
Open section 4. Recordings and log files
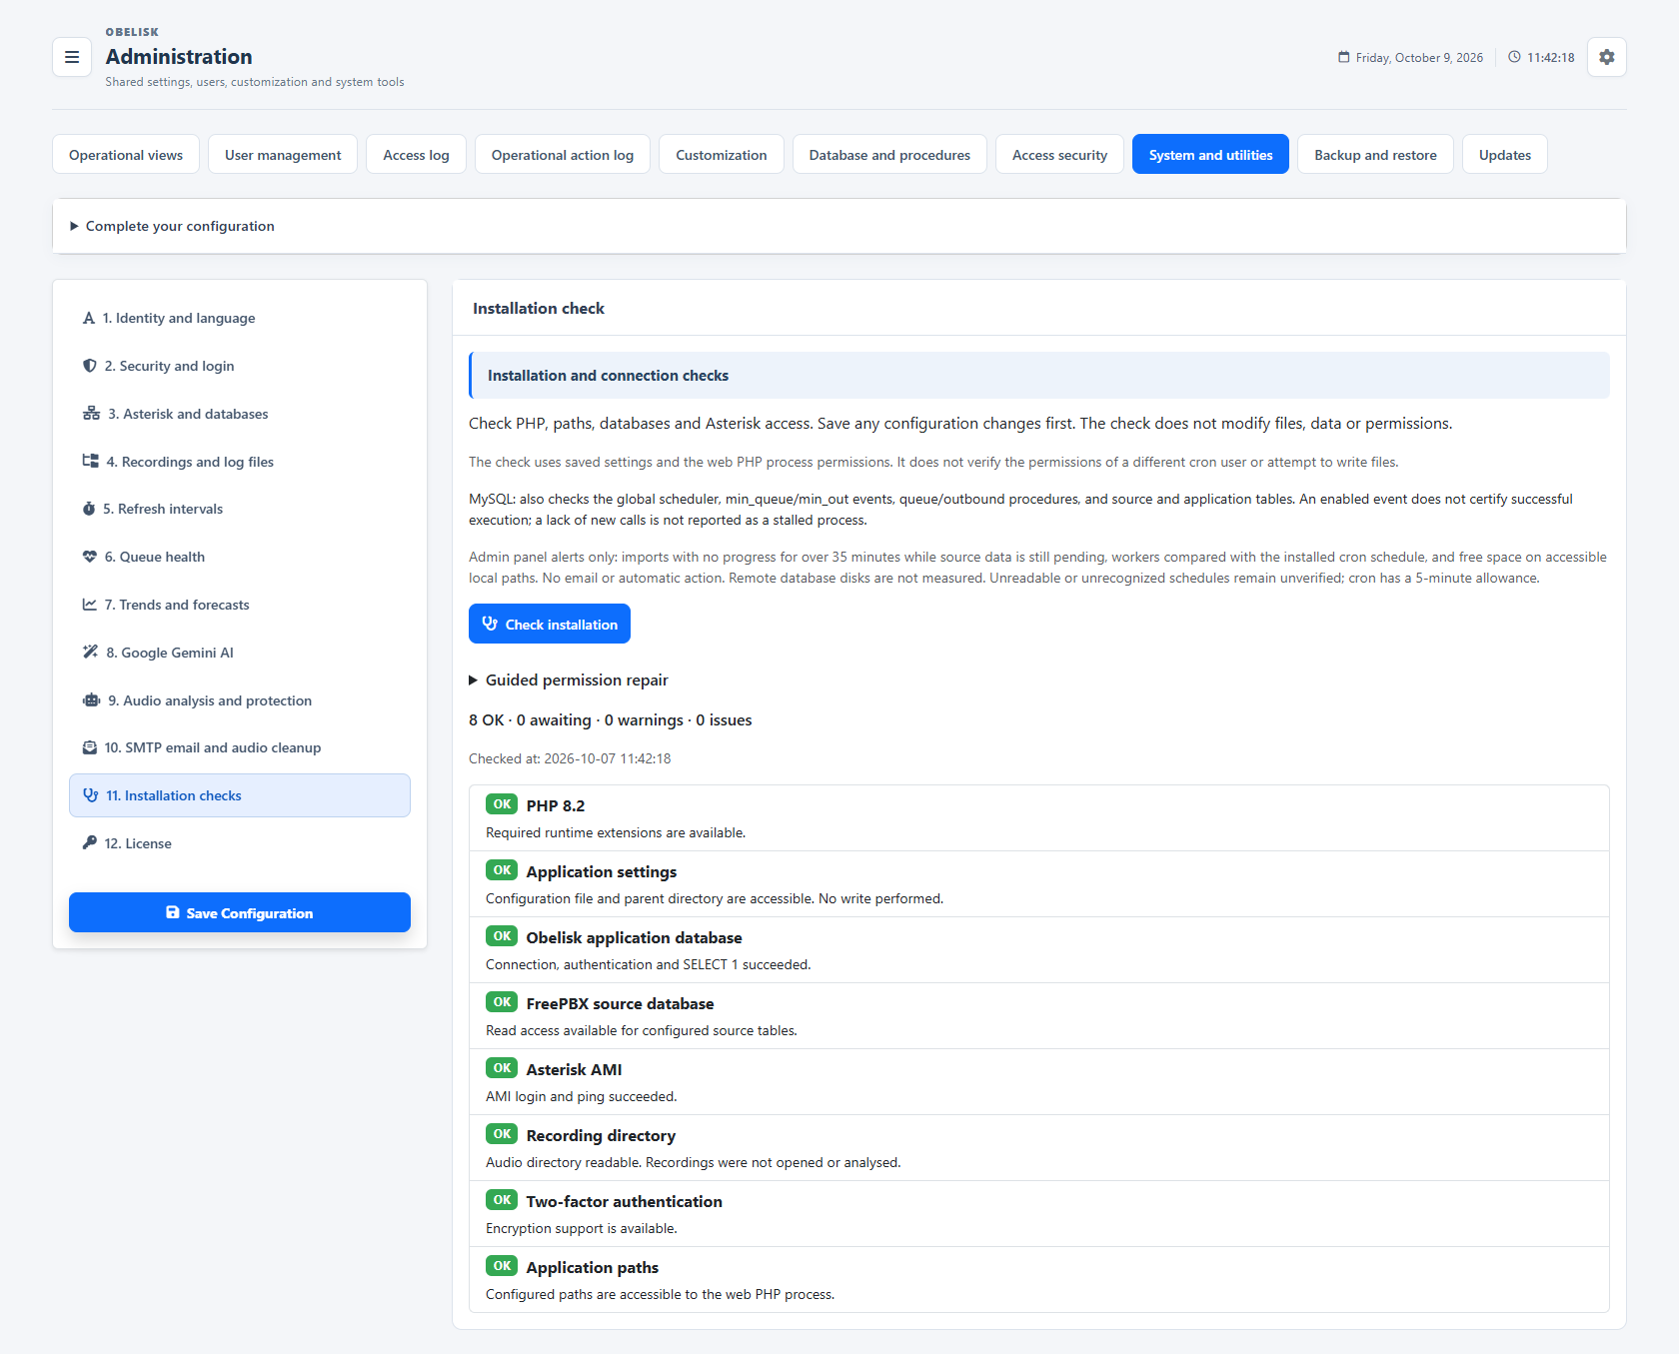pyautogui.click(x=240, y=461)
